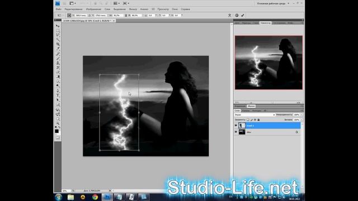Viewport: 358px width, 201px height.
Task: Select the Zoom tool in toolbox
Action: click(x=58, y=123)
